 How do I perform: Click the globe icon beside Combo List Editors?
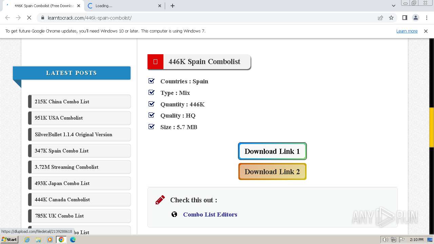(174, 214)
